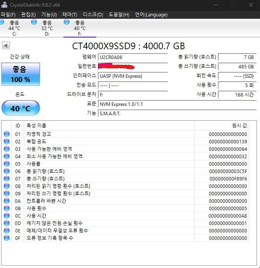Click status orb for attribute 0C 사용 시간

(7, 216)
